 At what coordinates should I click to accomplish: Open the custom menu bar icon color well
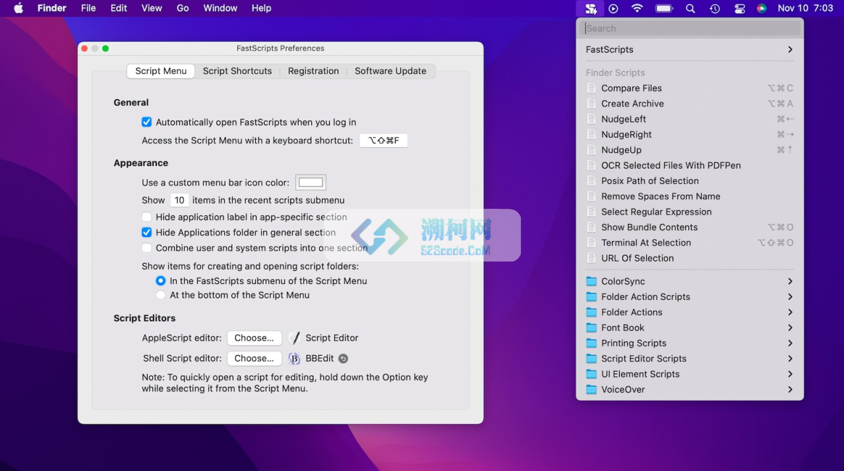tap(311, 182)
